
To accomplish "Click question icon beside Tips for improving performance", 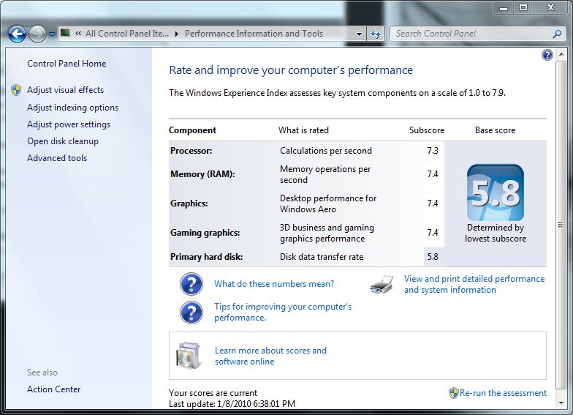I will [x=191, y=313].
